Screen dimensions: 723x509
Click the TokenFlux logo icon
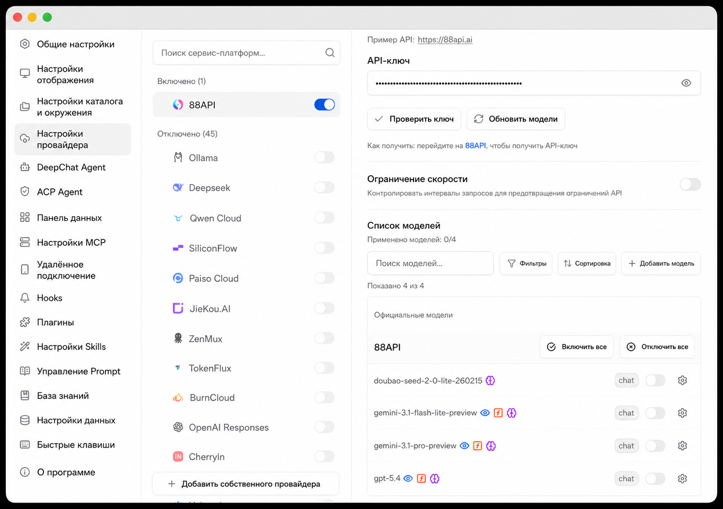click(177, 368)
